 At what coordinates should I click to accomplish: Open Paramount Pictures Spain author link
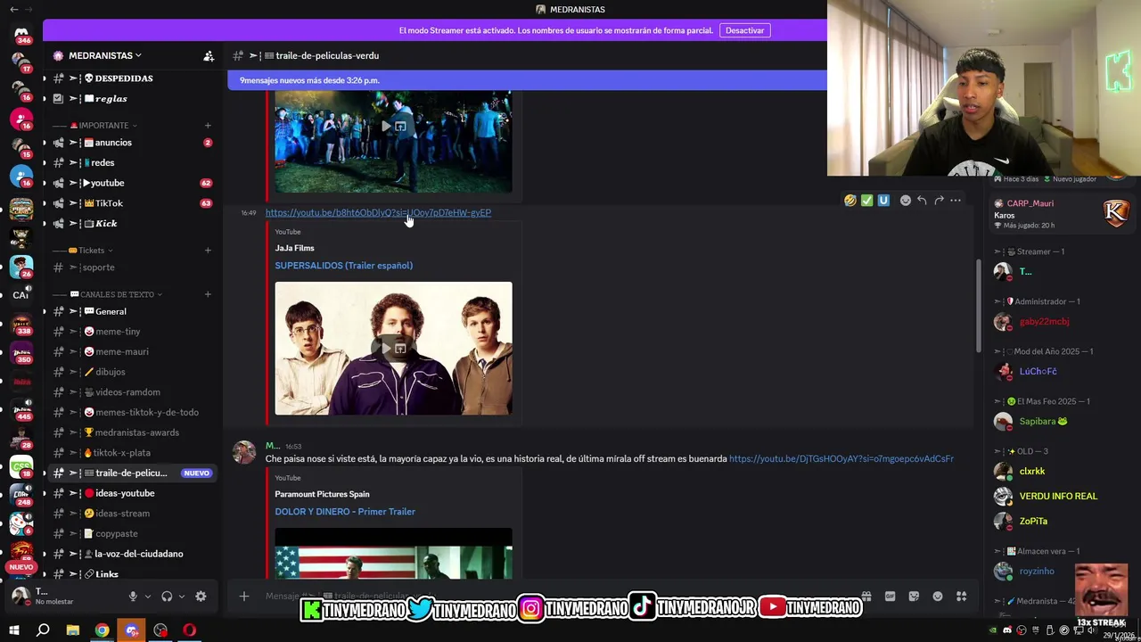tap(322, 494)
